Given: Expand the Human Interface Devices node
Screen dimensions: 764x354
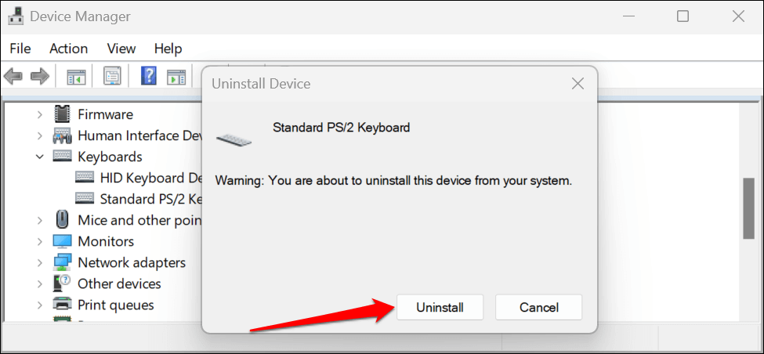Looking at the screenshot, I should point(40,135).
